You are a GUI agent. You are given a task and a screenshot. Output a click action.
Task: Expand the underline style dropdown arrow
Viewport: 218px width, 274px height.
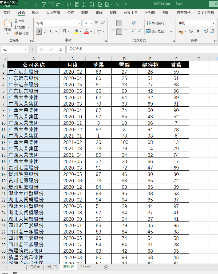56,32
